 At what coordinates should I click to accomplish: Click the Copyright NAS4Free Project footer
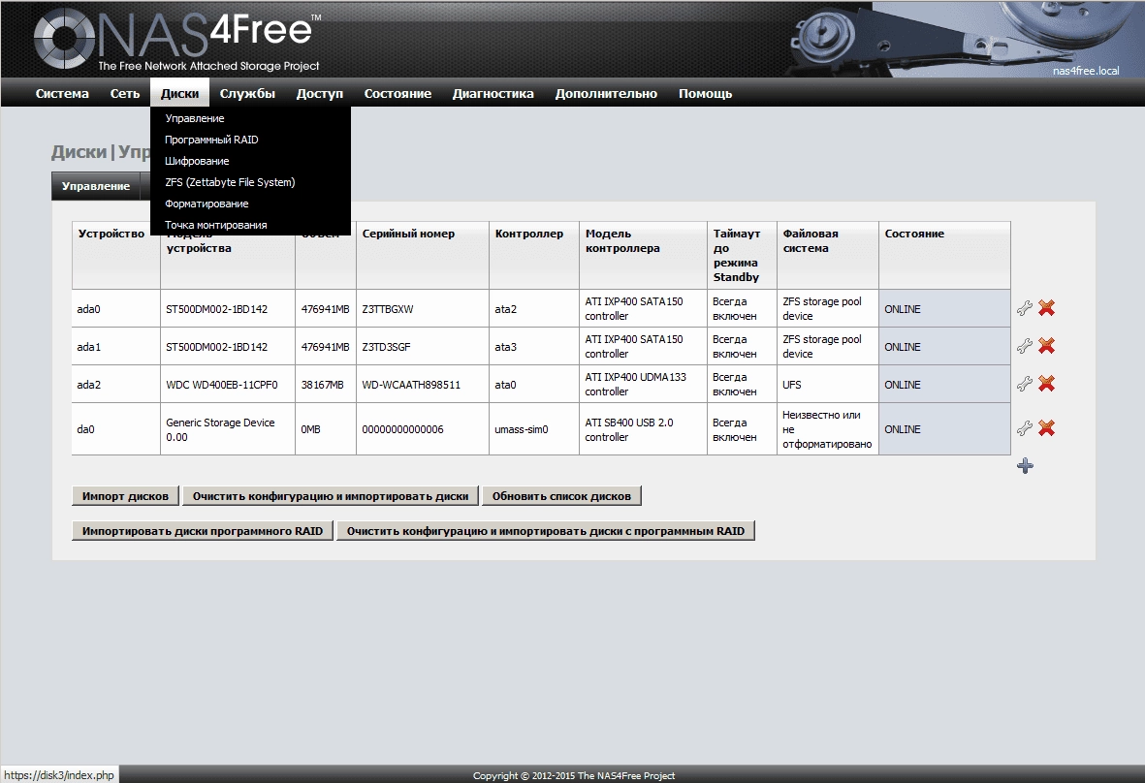pos(573,775)
